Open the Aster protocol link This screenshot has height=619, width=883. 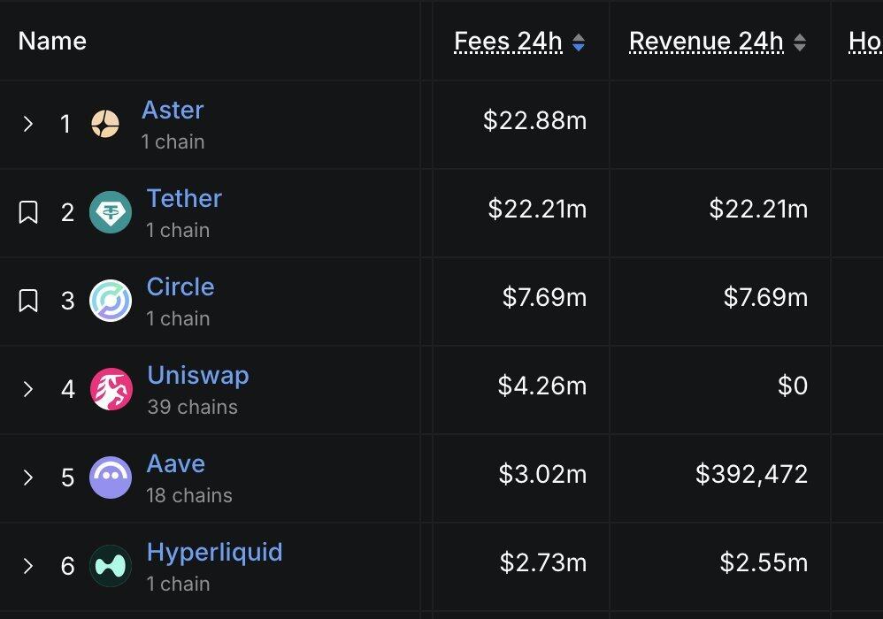[173, 110]
